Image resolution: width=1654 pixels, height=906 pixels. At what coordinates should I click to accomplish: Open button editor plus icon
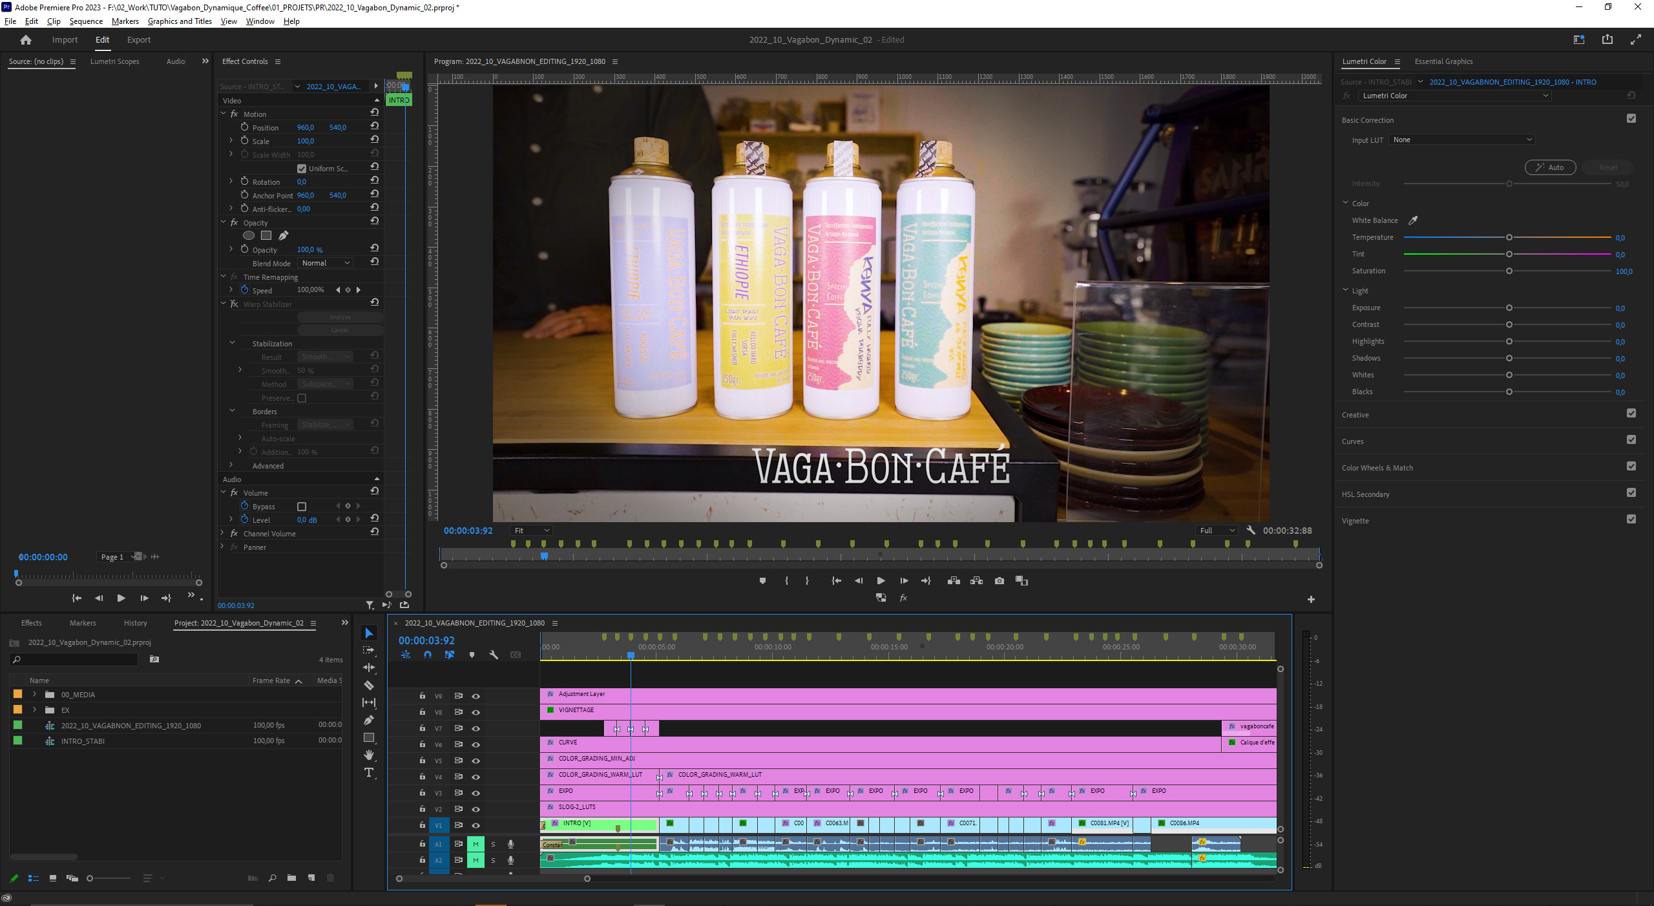[x=1311, y=599]
